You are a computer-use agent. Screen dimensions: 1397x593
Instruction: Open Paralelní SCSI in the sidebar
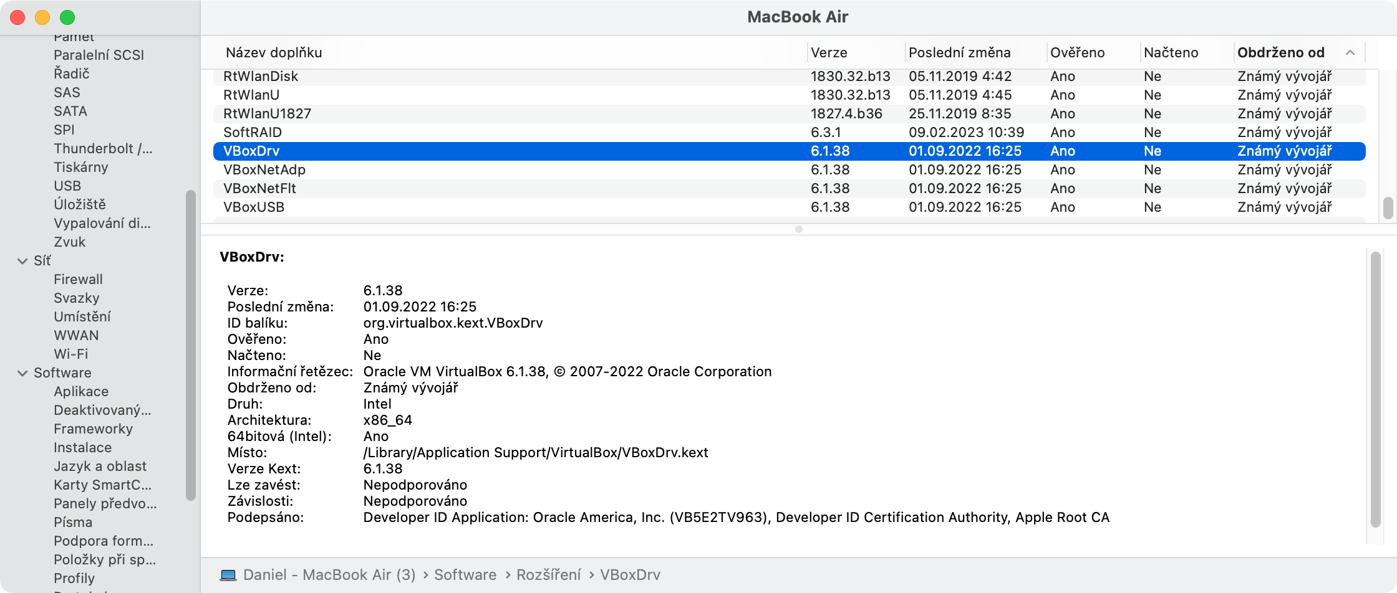(99, 55)
